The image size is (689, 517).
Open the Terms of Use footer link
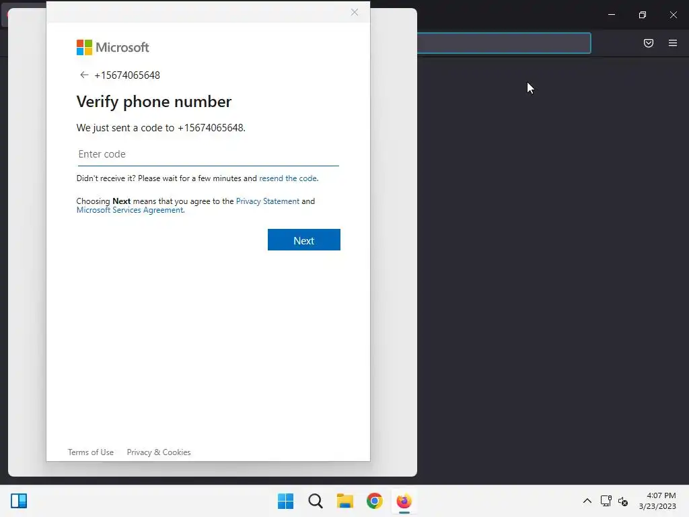[x=91, y=452]
